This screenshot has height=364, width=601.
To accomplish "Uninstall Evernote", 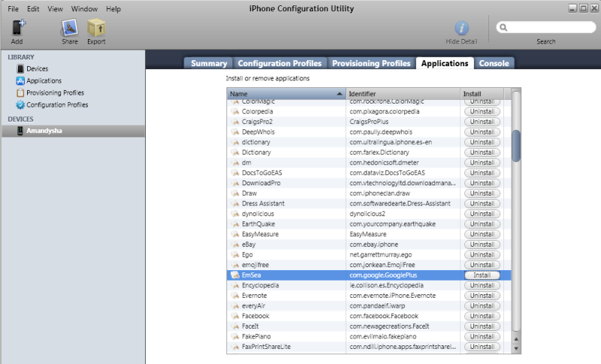I will (482, 296).
